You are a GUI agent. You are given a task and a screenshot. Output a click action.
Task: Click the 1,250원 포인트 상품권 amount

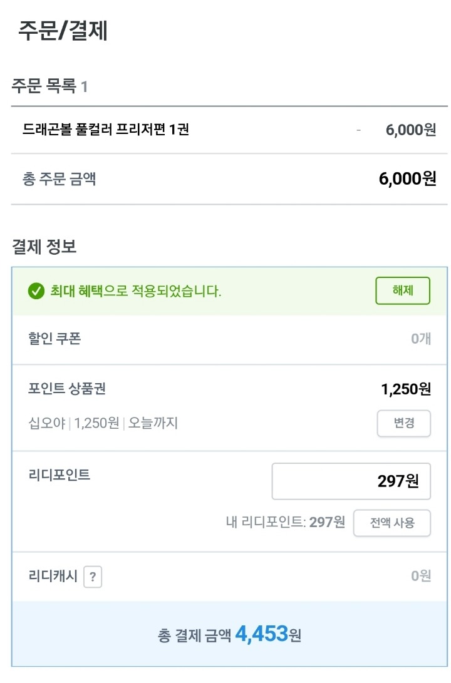pos(405,389)
